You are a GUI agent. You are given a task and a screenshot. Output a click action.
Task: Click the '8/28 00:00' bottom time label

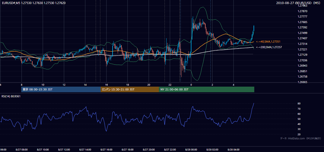click(191, 149)
